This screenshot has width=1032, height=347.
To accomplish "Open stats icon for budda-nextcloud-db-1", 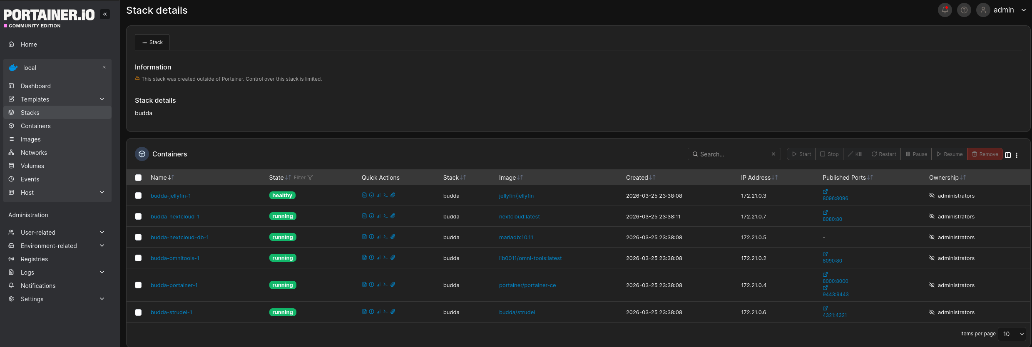I will 378,237.
